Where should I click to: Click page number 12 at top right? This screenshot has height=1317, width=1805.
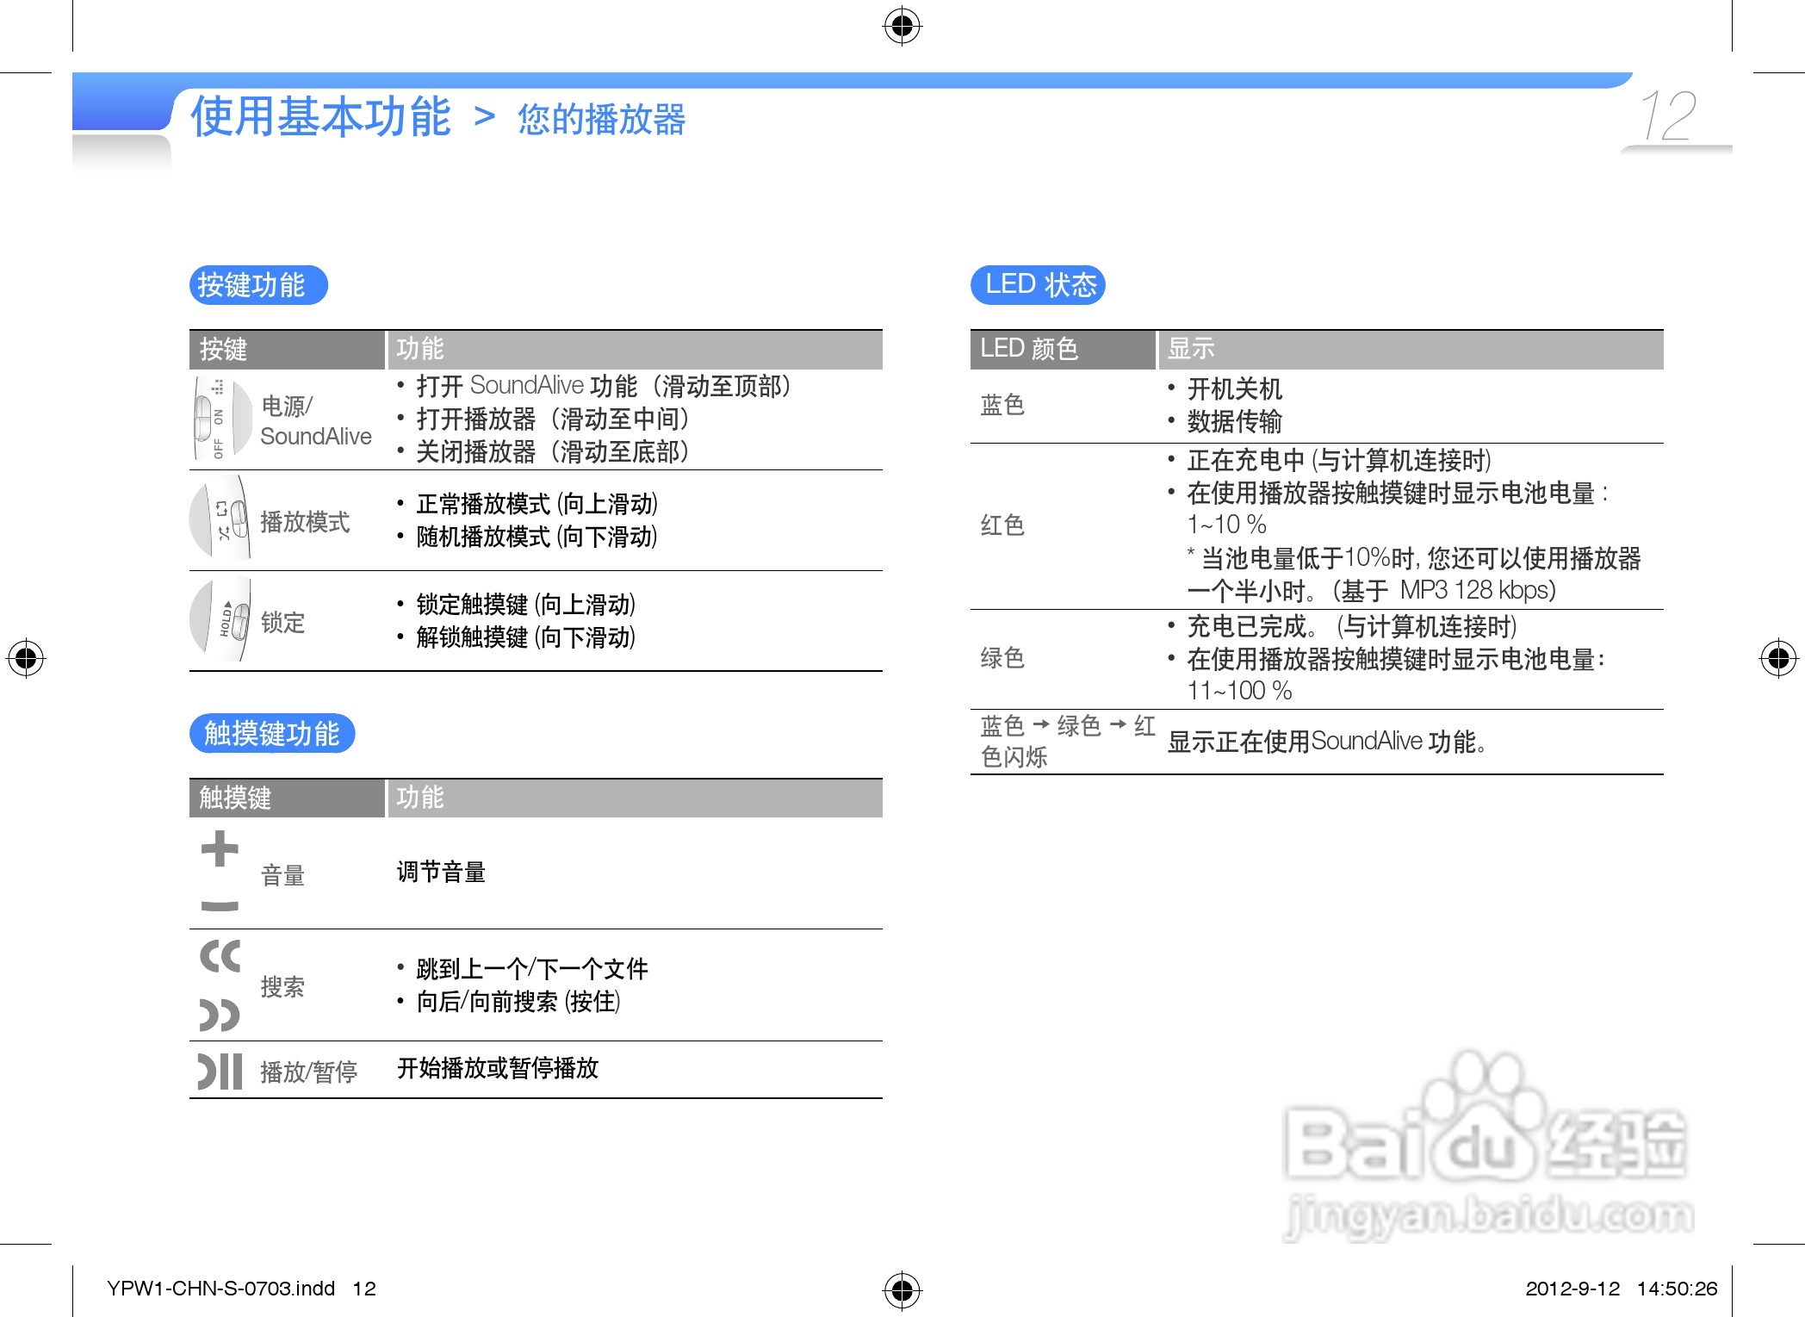(1668, 116)
